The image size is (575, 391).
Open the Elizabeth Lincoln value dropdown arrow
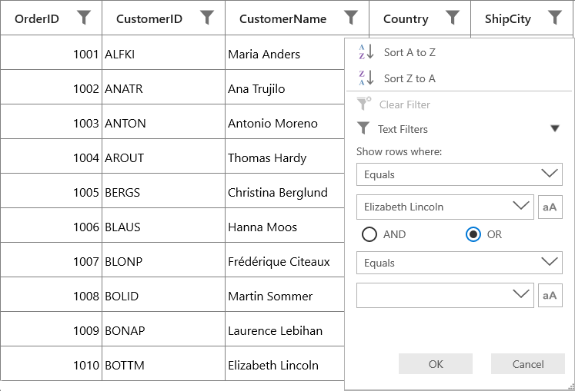tap(520, 206)
